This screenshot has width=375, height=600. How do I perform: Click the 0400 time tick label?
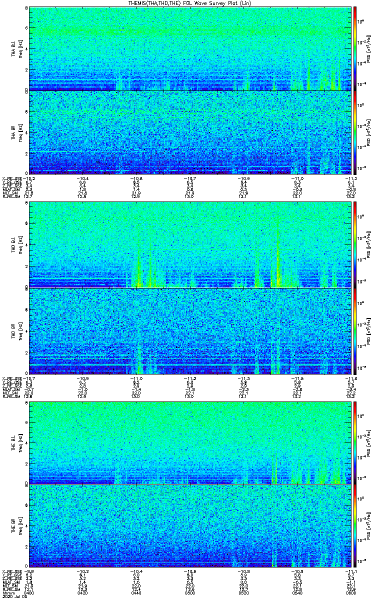(28, 593)
